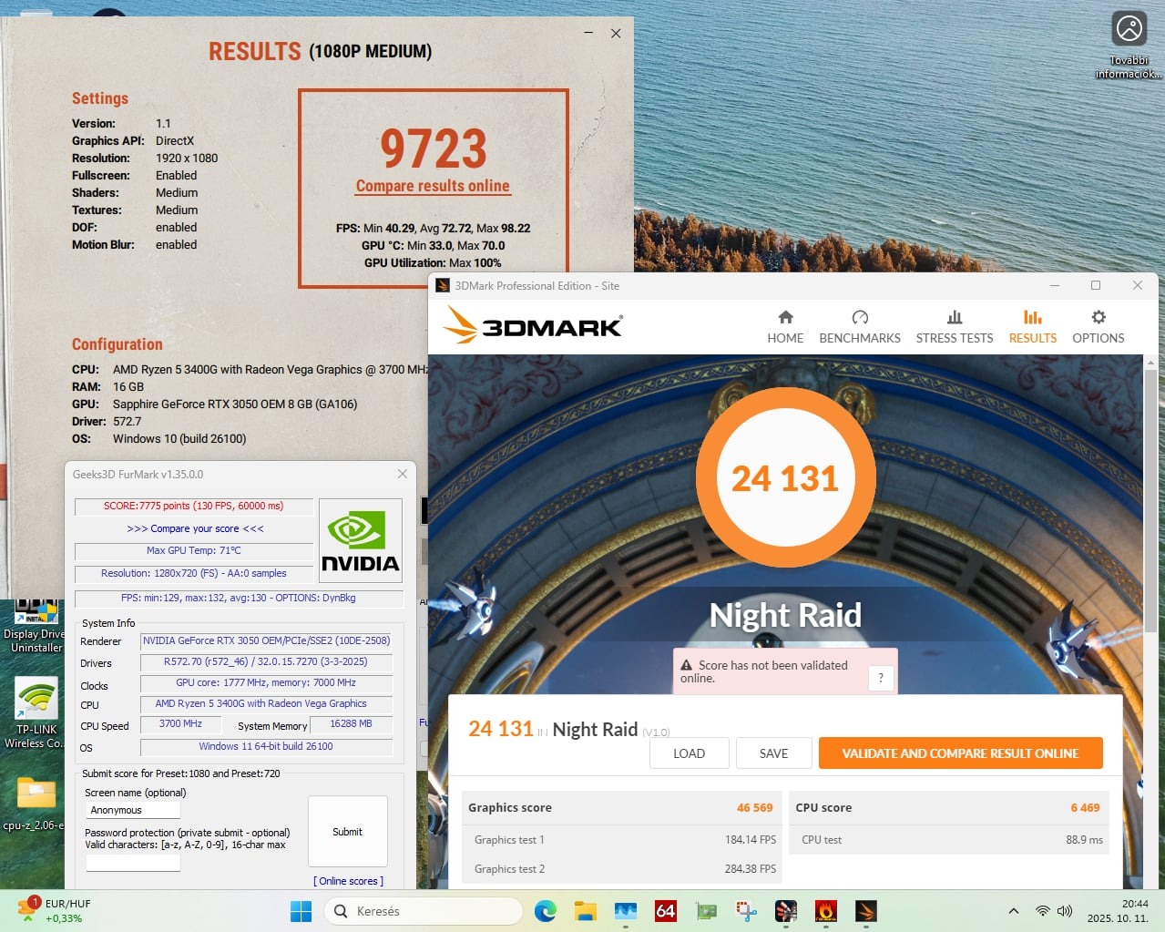Click the Keresés taskbar search box

tap(424, 911)
